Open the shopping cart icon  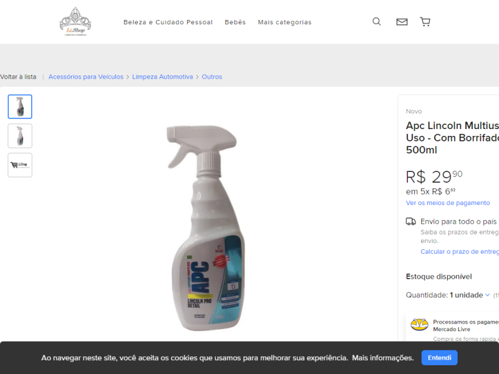[x=425, y=22]
